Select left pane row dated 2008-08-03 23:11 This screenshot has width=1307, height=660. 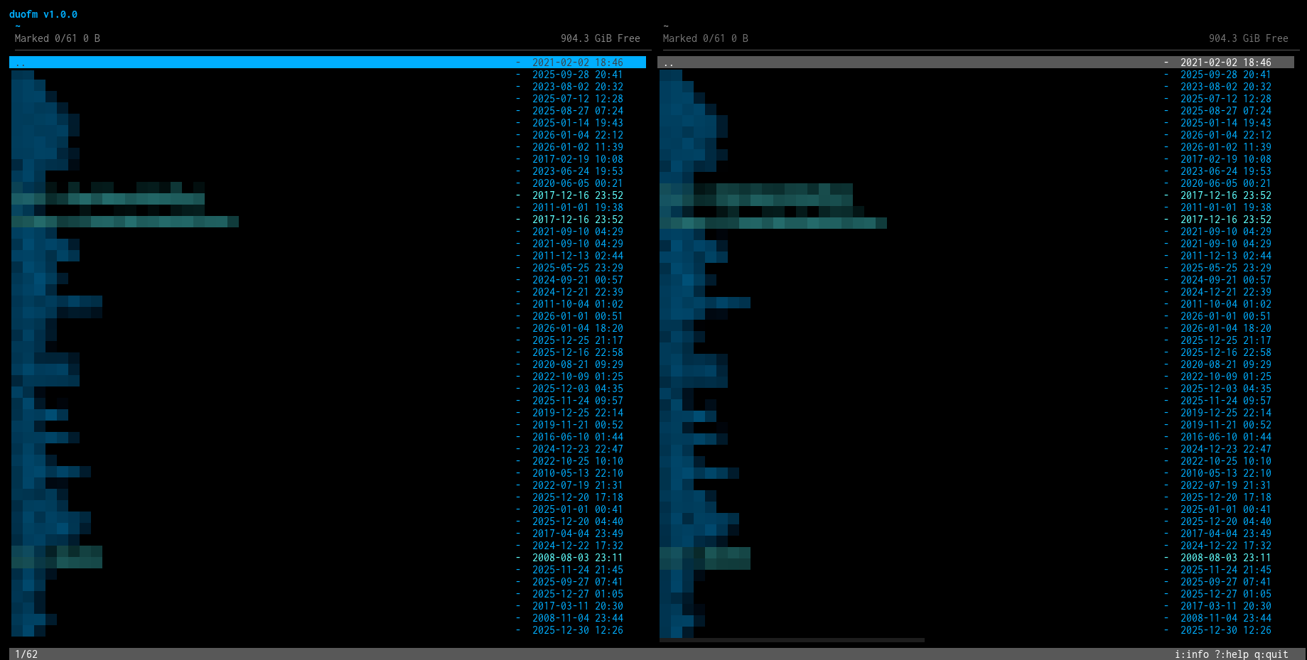(328, 558)
